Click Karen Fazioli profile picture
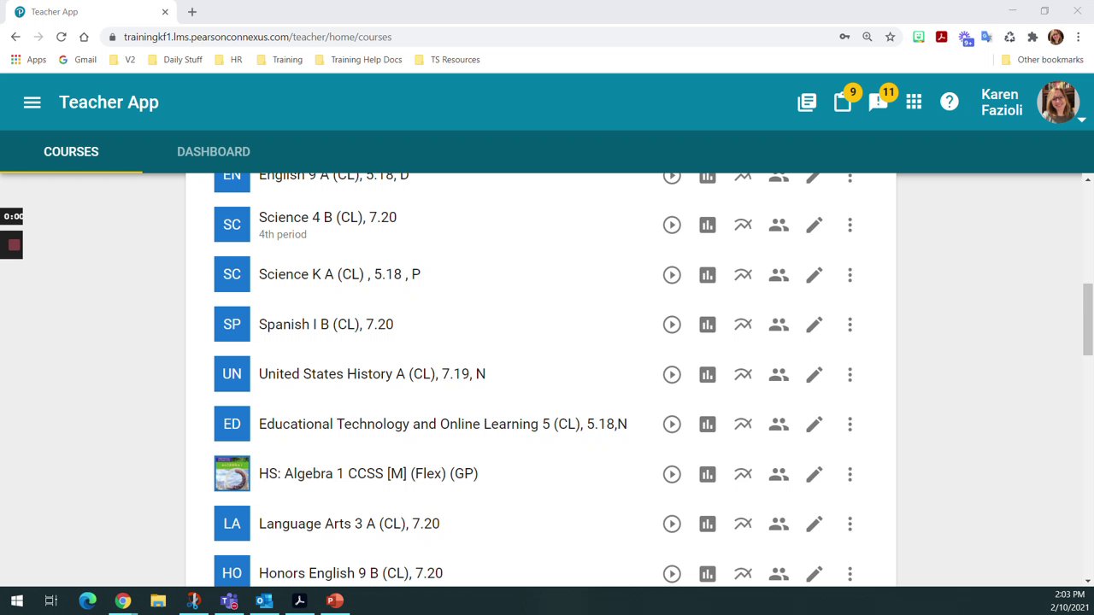 1057,102
